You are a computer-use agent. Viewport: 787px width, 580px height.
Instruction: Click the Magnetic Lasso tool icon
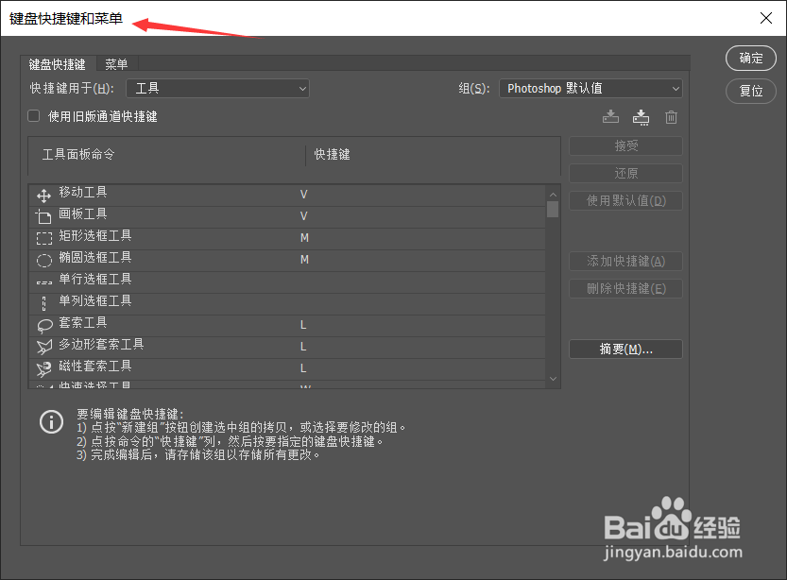tap(44, 368)
